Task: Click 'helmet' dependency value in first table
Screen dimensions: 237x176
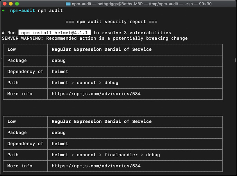Action: (x=60, y=72)
